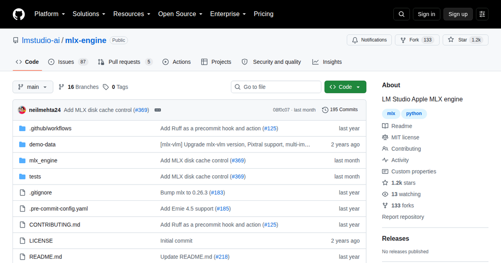Click neilmehta24 author name
The image size is (501, 263).
click(45, 110)
